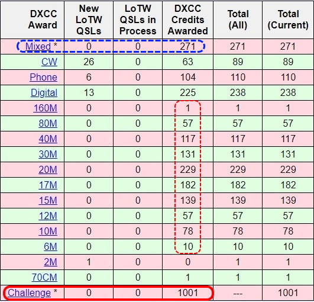Open the 20M band link

[48, 169]
